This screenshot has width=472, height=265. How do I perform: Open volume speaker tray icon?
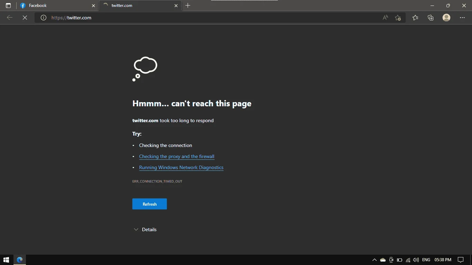click(416, 260)
